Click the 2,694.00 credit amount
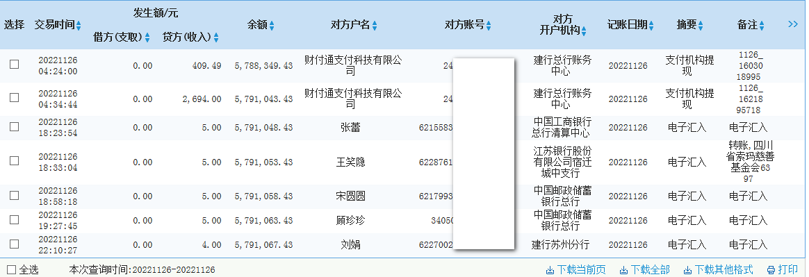Viewport: 809px width, 277px height. pyautogui.click(x=202, y=99)
